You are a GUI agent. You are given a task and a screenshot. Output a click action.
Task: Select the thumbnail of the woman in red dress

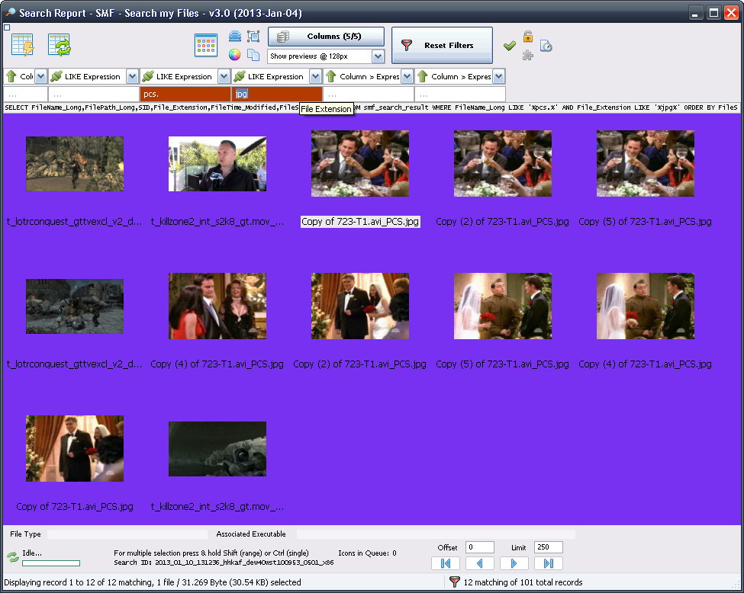[x=217, y=306]
